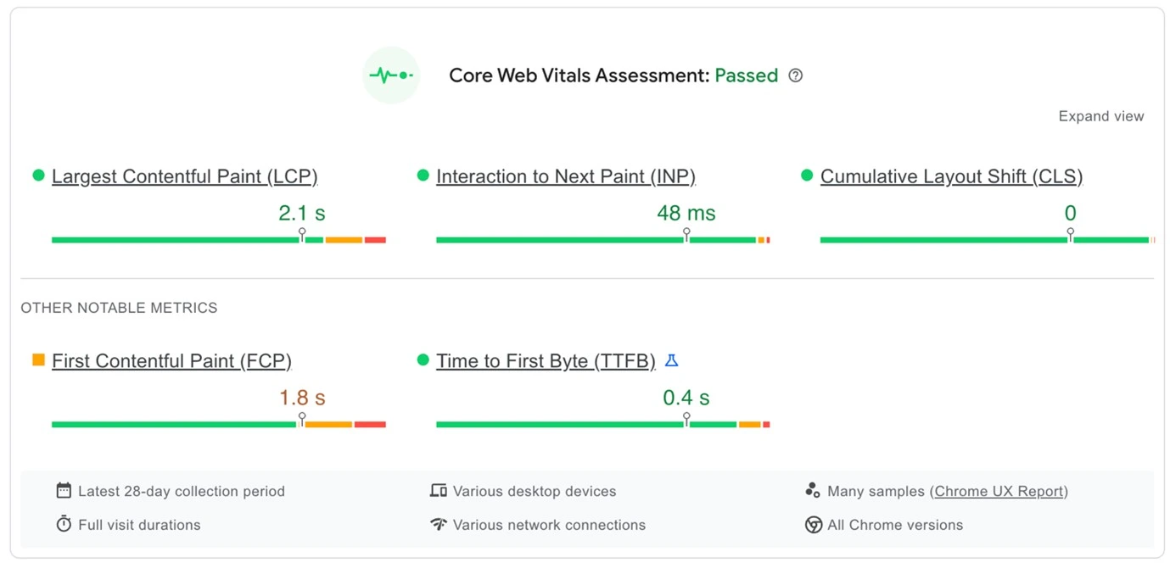Expand the Core Web Vitals view

[x=1100, y=116]
